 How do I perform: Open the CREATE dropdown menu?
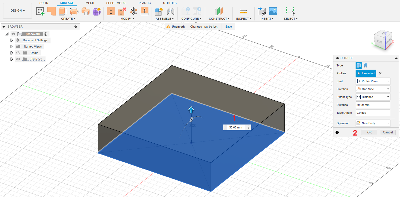tap(68, 19)
